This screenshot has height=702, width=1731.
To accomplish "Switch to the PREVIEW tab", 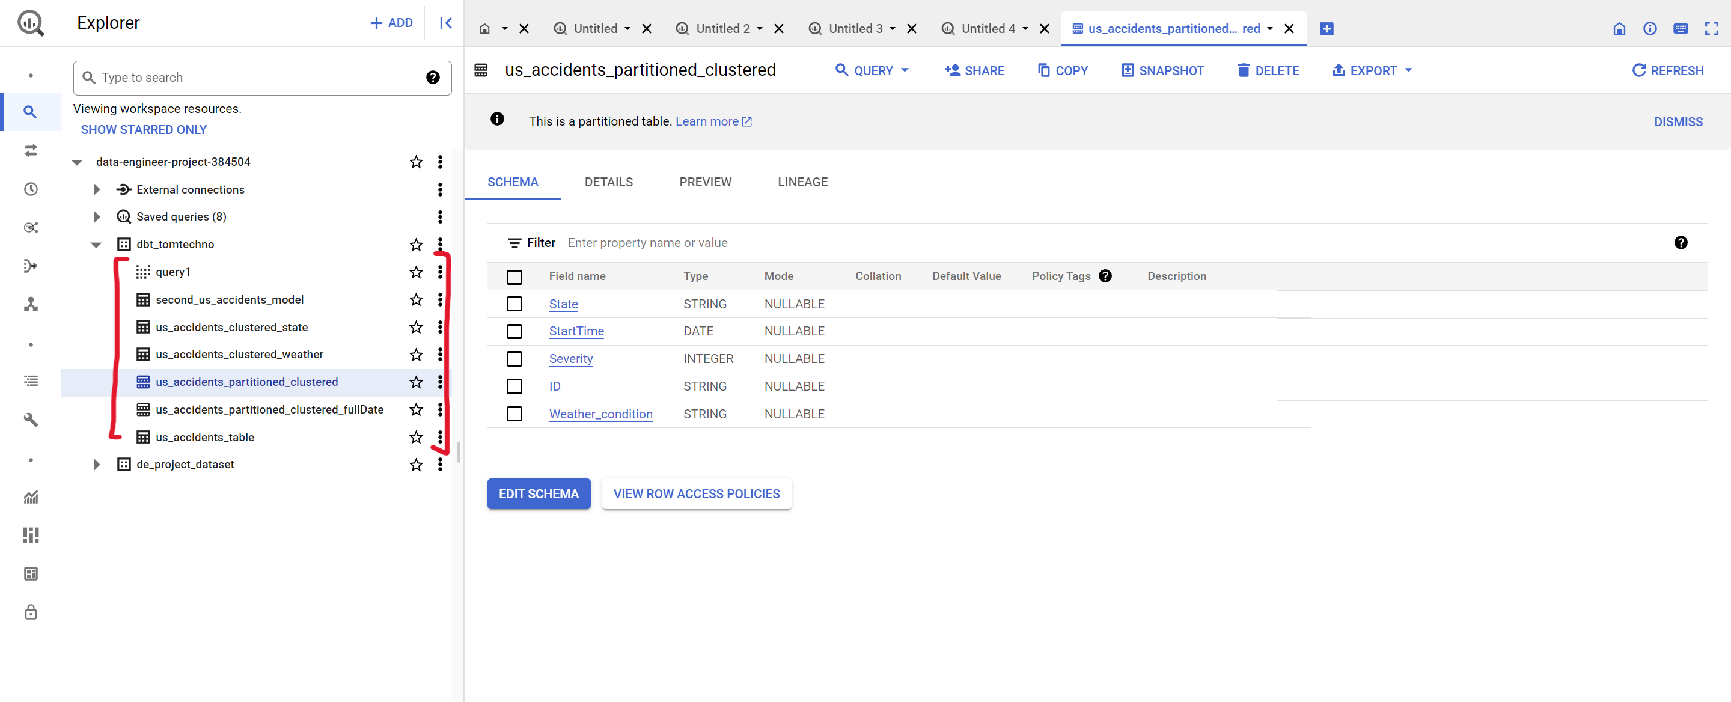I will coord(705,182).
